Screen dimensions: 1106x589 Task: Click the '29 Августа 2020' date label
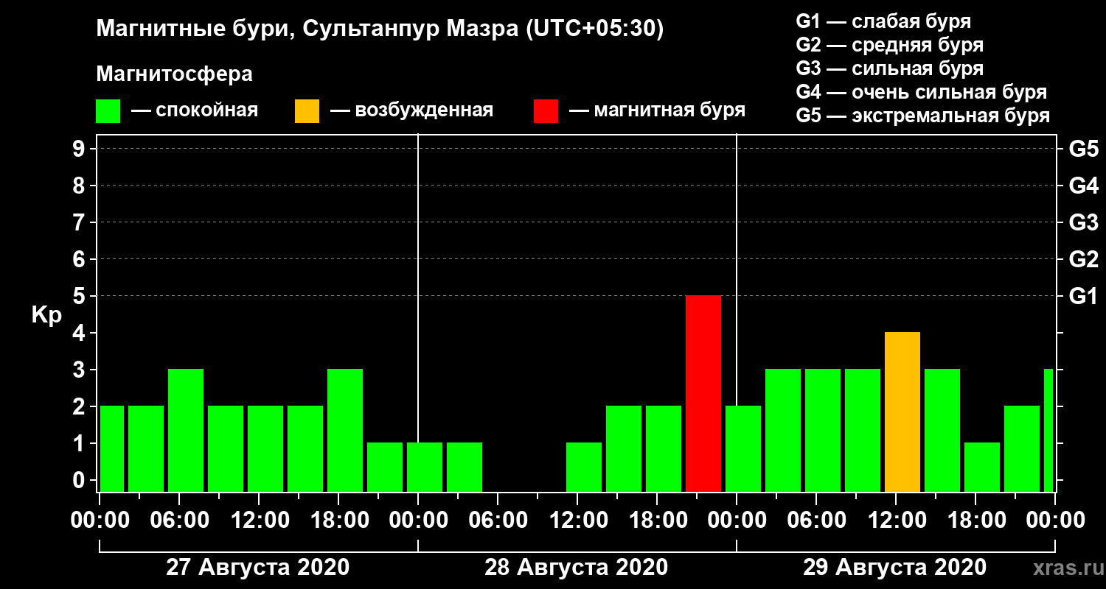(894, 567)
